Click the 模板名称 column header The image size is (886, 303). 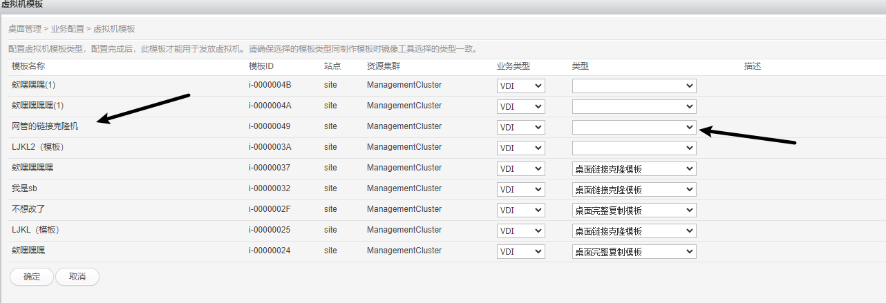tap(28, 66)
